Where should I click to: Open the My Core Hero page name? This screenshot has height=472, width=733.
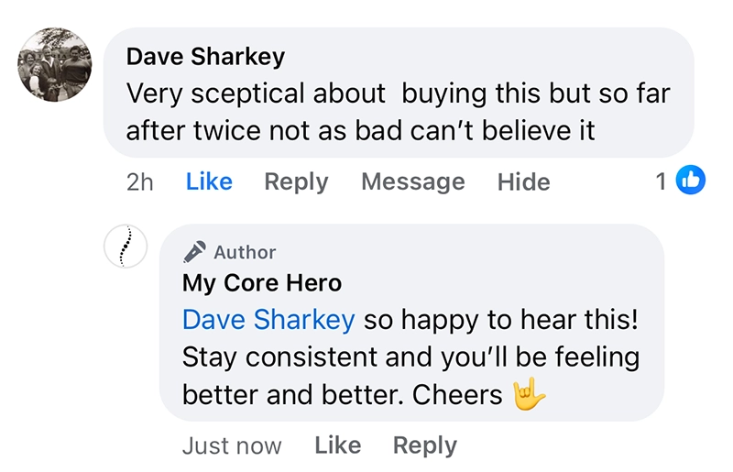coord(262,282)
